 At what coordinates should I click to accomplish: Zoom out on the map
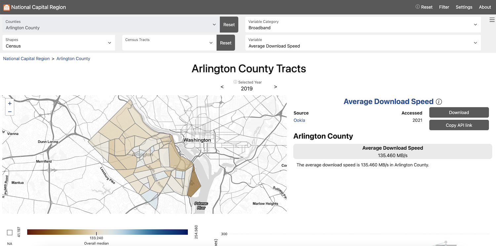[10, 112]
